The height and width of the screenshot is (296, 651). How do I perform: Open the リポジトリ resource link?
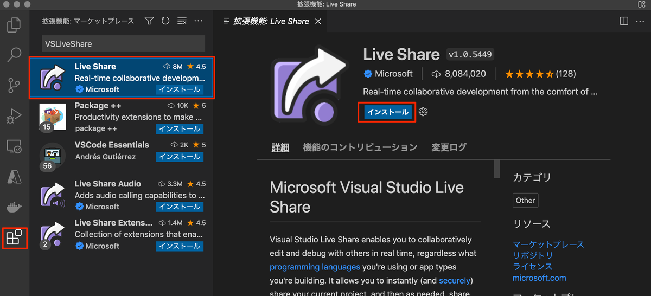pyautogui.click(x=533, y=255)
